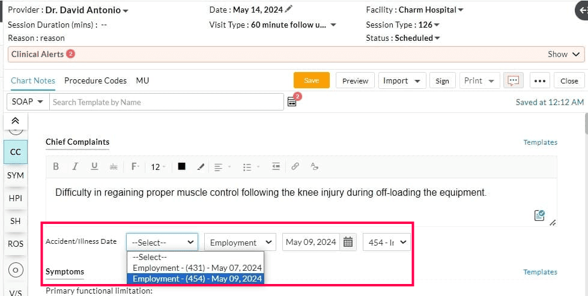This screenshot has height=296, width=588.
Task: Open the calendar date picker icon
Action: click(348, 242)
